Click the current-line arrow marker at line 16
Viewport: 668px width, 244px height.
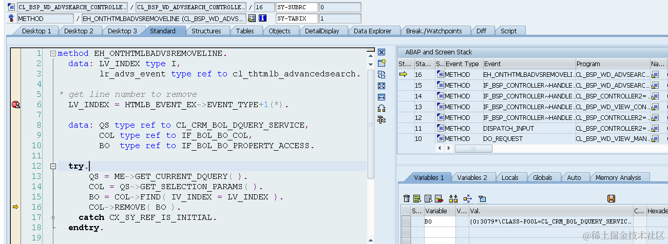(15, 207)
